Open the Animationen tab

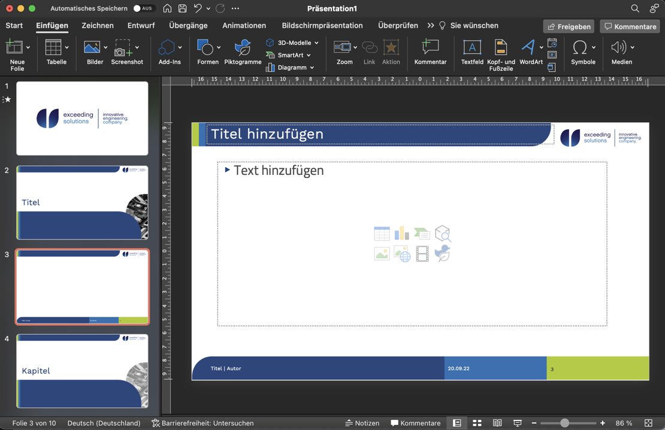[x=244, y=26]
